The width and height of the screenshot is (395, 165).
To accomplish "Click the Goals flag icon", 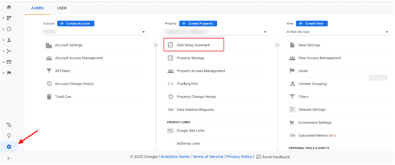I will (292, 71).
